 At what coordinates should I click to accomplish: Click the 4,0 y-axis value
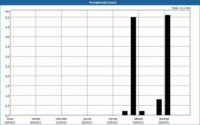click(7, 37)
